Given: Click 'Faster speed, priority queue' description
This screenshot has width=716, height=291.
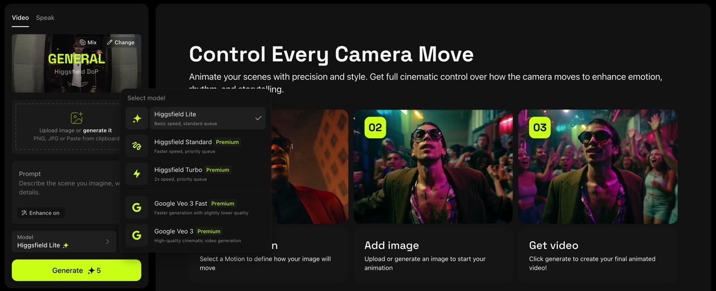Looking at the screenshot, I should click(185, 152).
